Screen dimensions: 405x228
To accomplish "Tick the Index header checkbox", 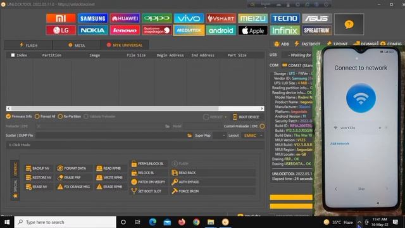I will coord(13,55).
